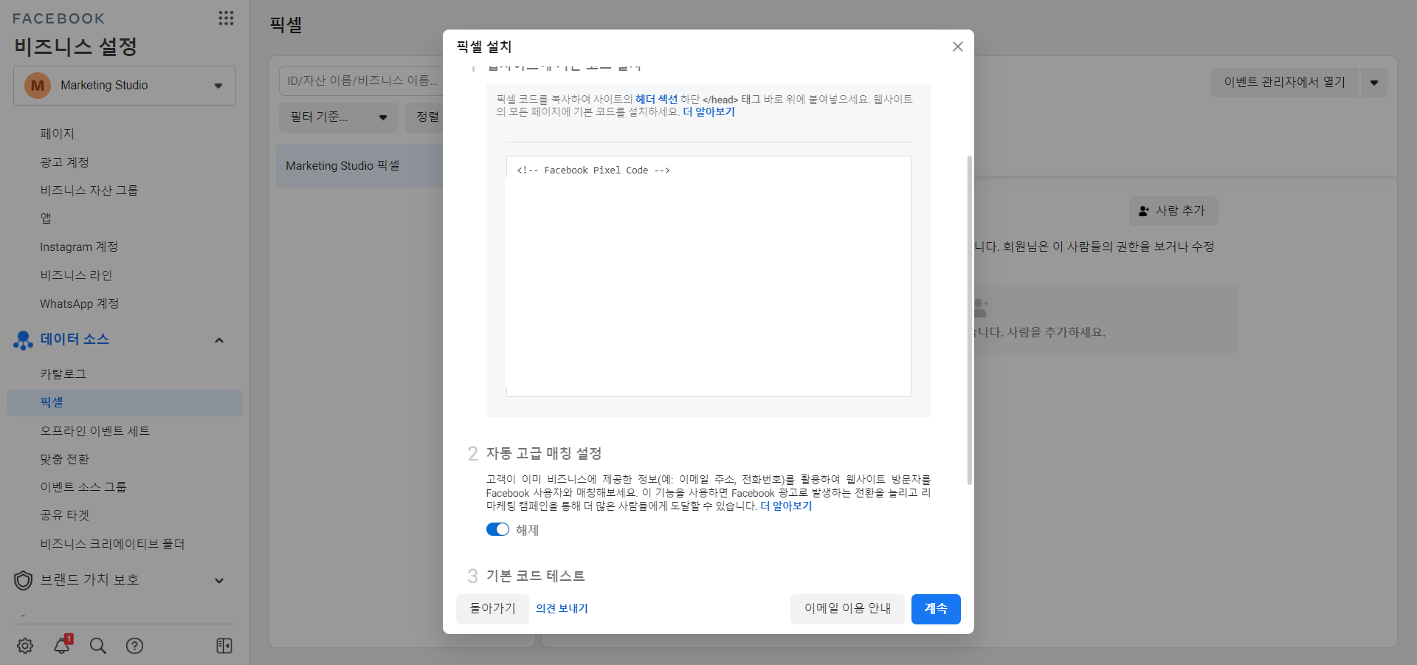
Task: Click the dialog vertical scrollbar
Action: pos(969,320)
